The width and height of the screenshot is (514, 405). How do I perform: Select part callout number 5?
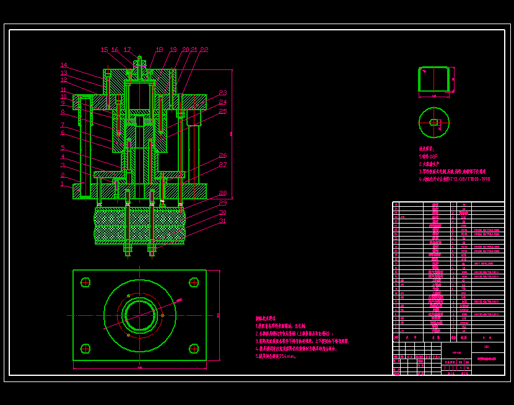(63, 148)
